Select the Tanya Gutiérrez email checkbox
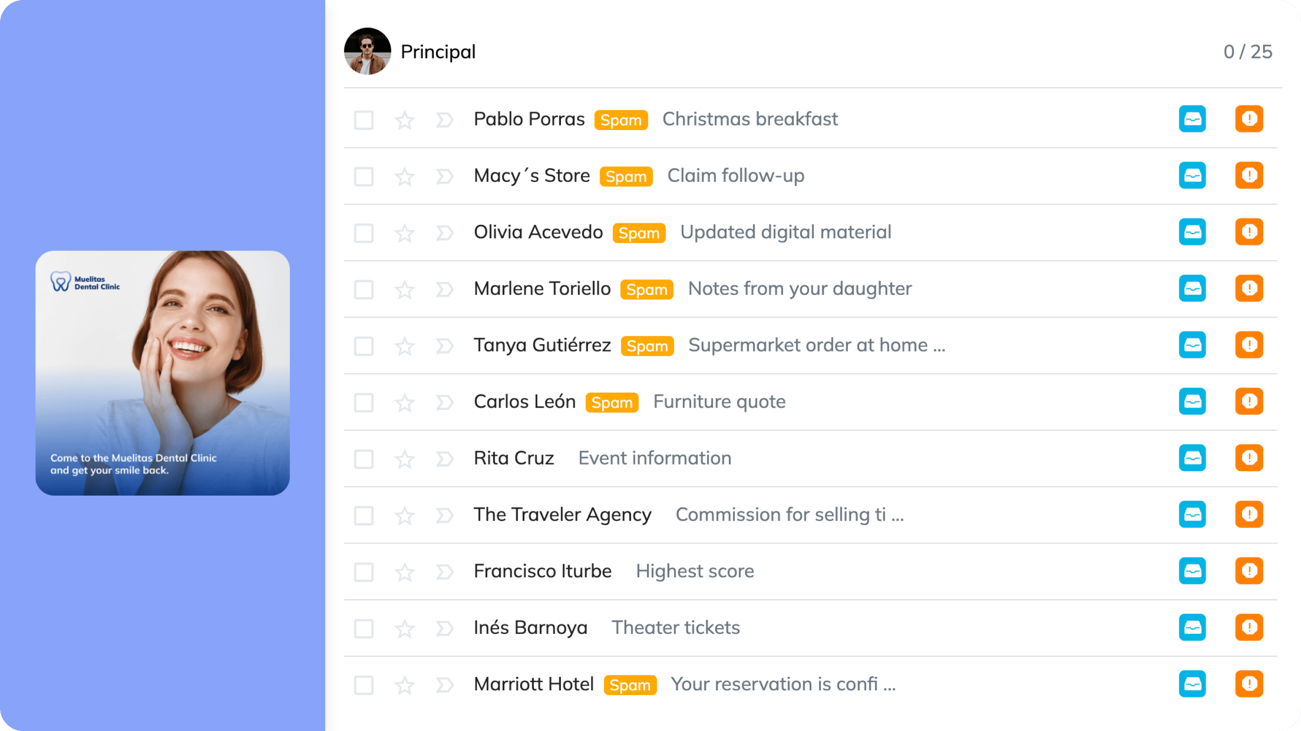The image size is (1301, 731). [x=363, y=346]
